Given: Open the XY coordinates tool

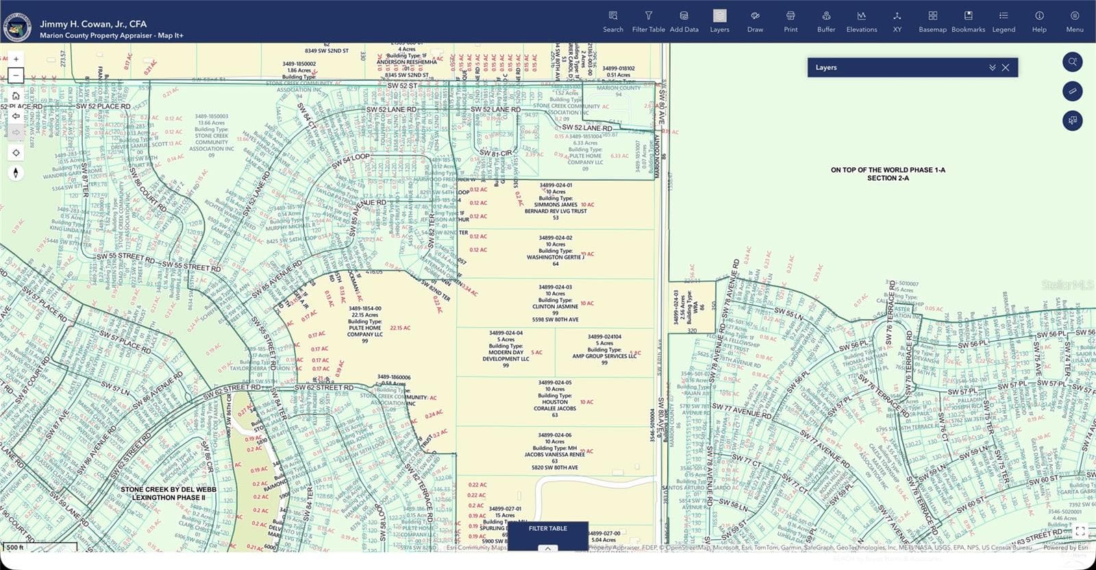Looking at the screenshot, I should 897,21.
